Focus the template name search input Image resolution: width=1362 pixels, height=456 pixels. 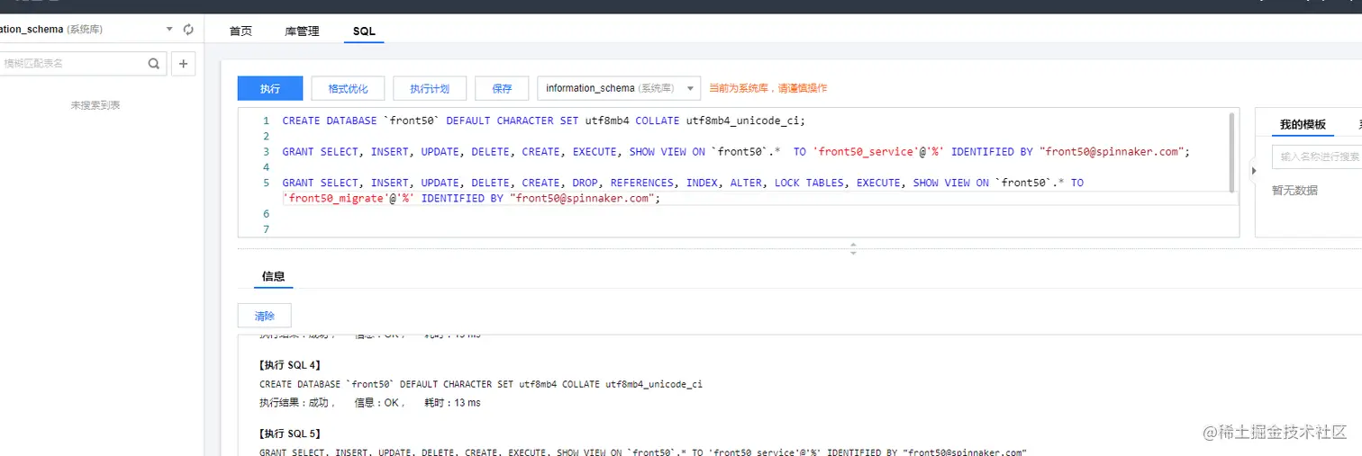pos(1317,156)
